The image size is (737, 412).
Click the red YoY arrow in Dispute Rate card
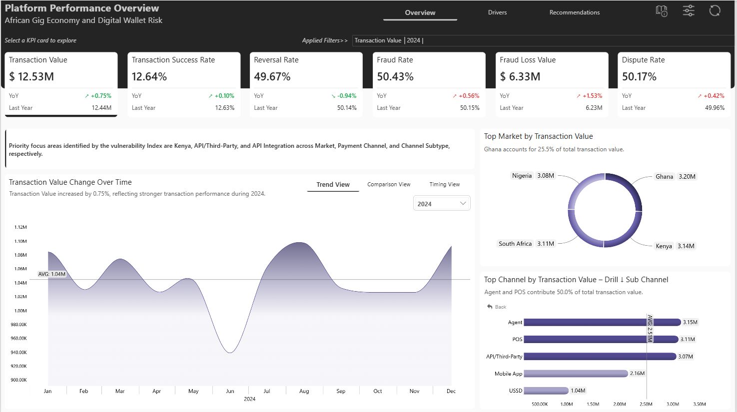[x=700, y=96]
